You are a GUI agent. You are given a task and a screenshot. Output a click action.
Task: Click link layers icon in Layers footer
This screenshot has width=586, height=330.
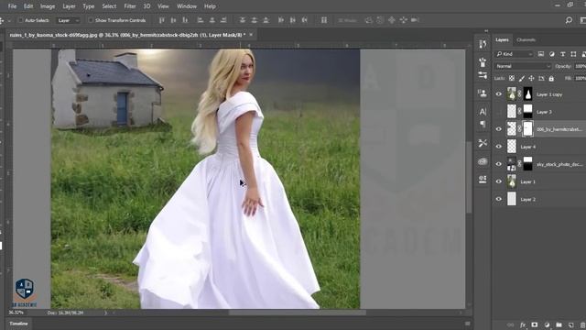pos(510,324)
